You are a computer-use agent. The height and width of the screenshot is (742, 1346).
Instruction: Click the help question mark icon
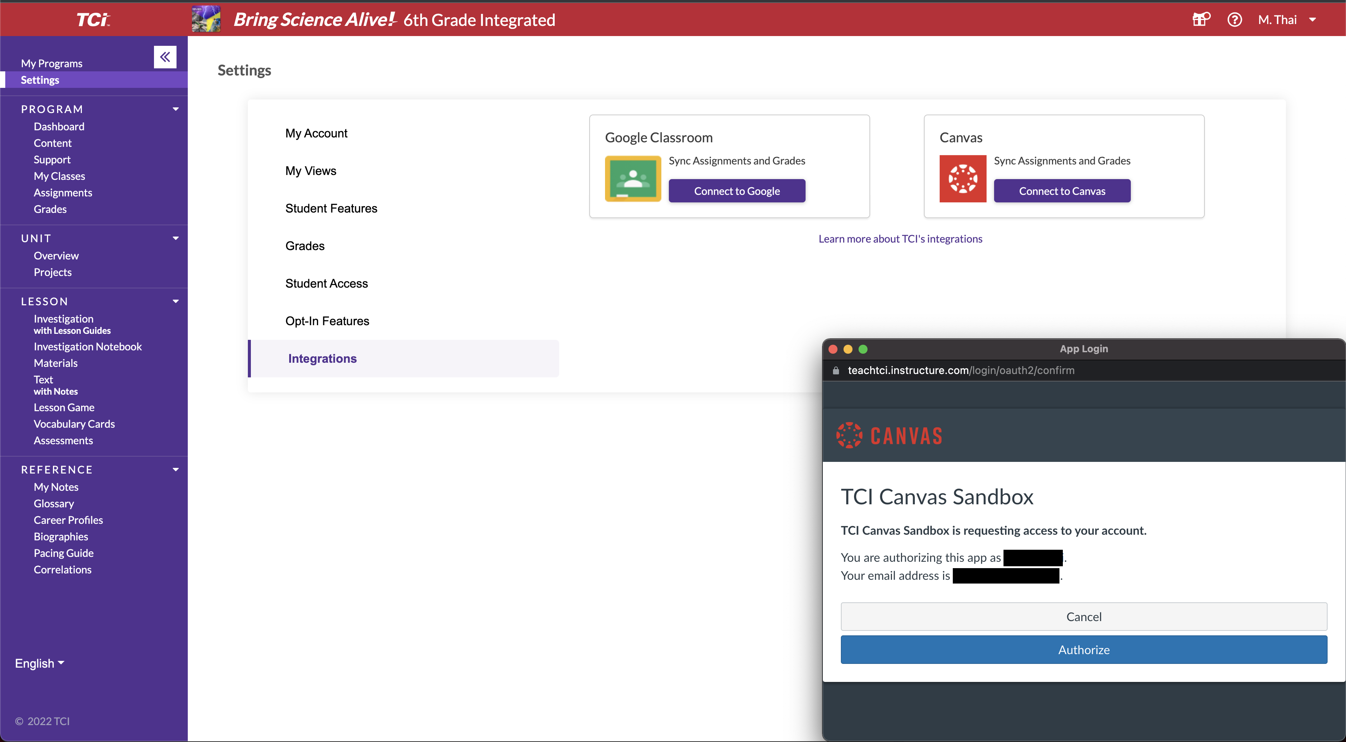tap(1234, 19)
